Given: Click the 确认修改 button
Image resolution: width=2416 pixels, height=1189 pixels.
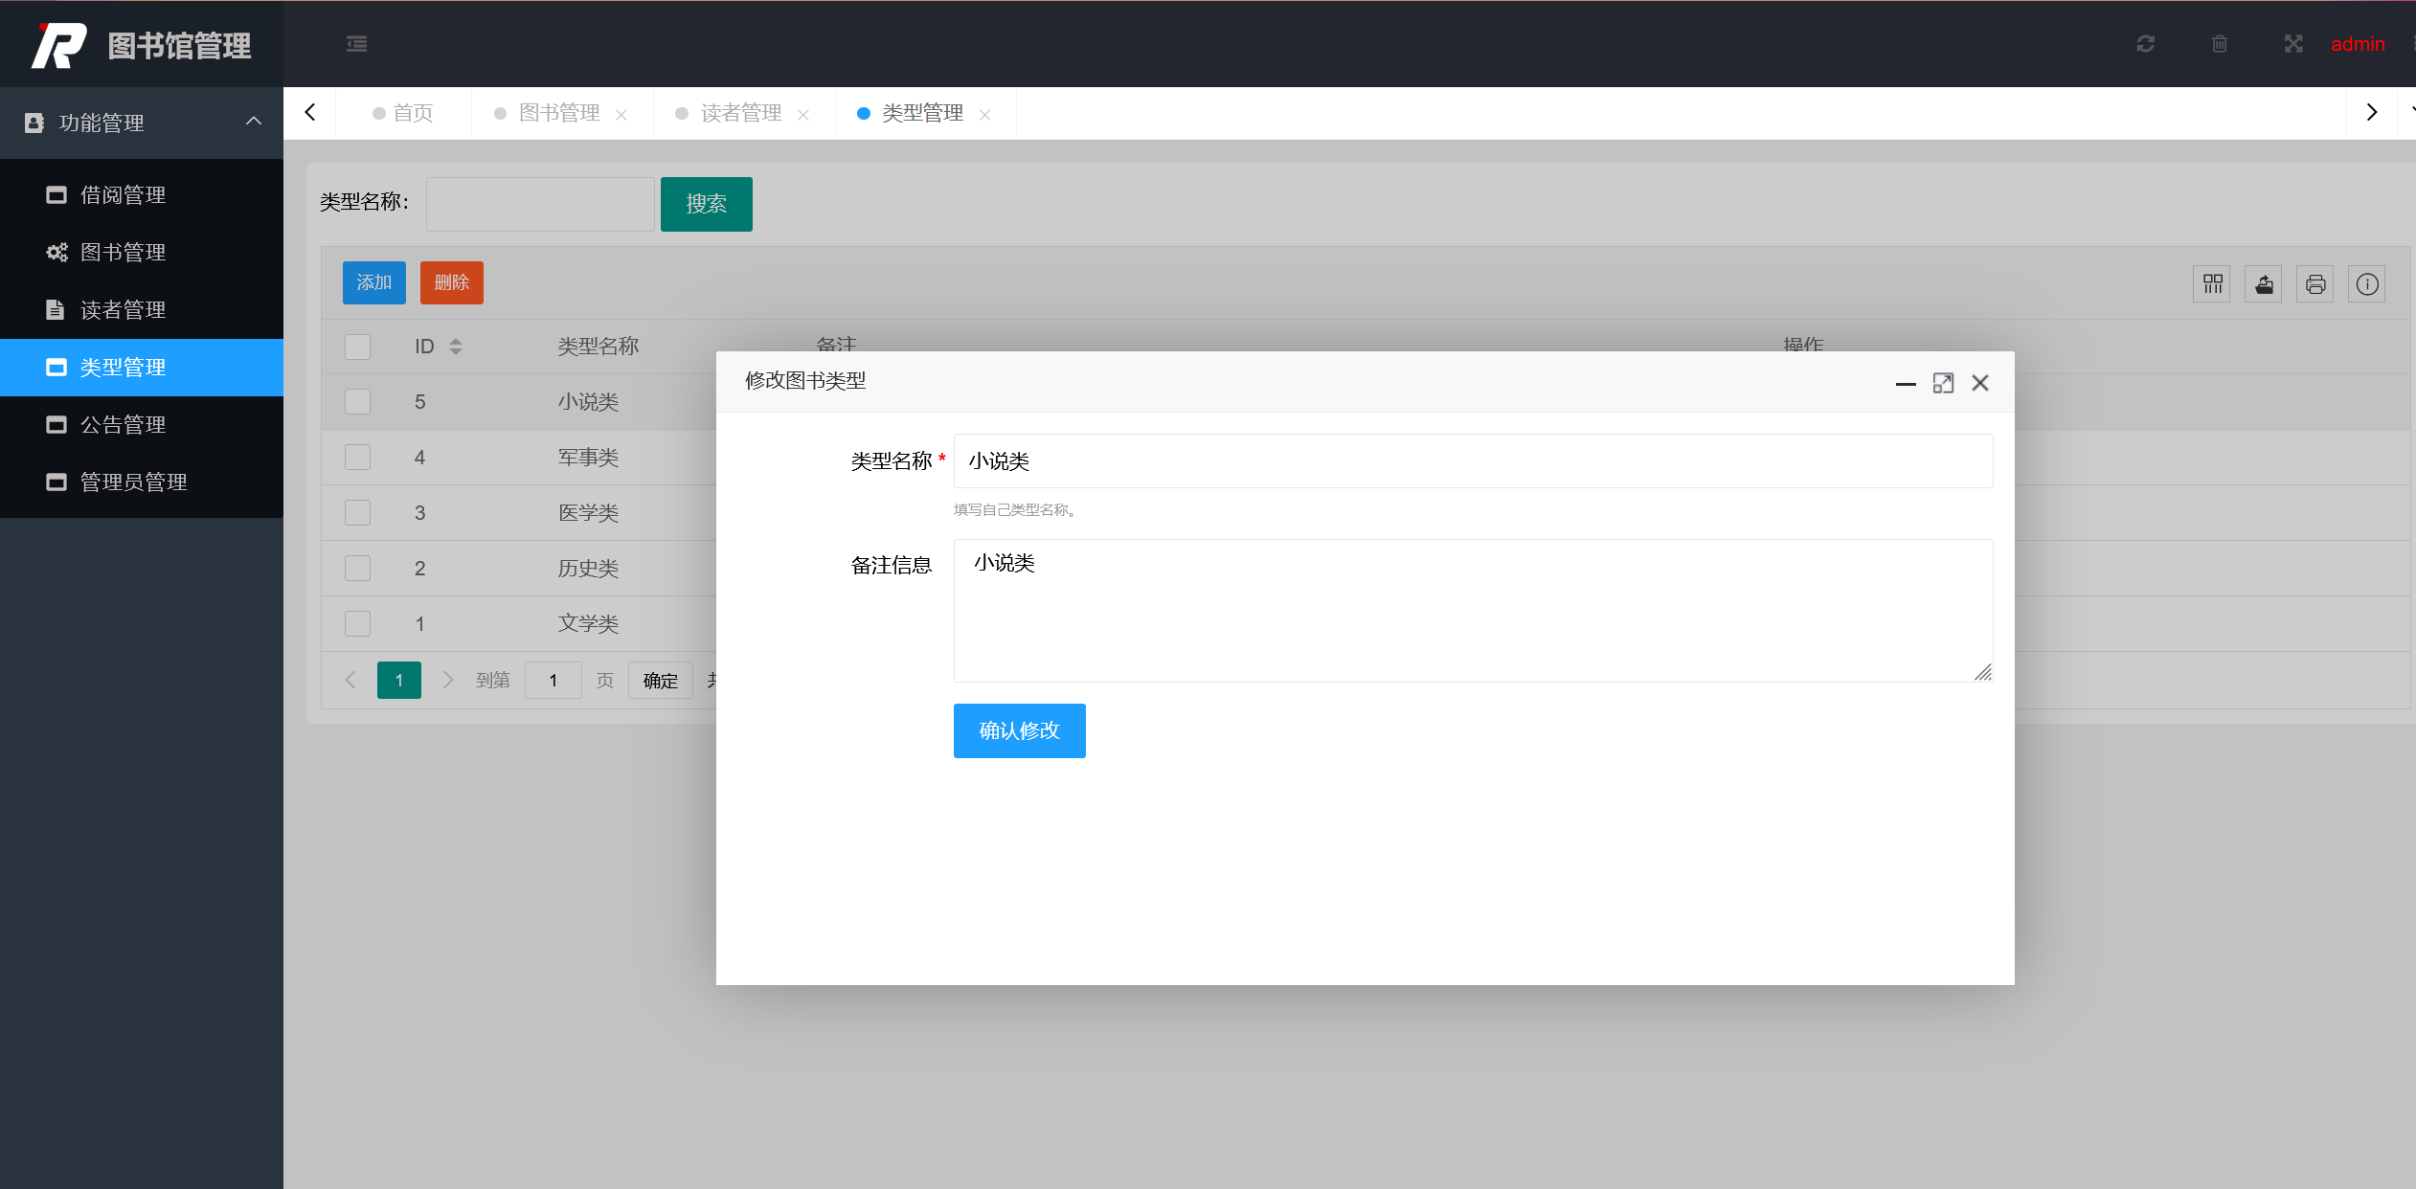Looking at the screenshot, I should (1019, 730).
